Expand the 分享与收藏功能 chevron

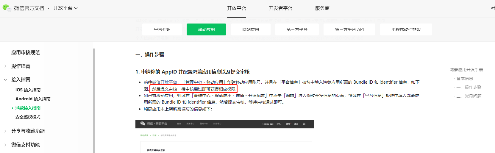5,131
